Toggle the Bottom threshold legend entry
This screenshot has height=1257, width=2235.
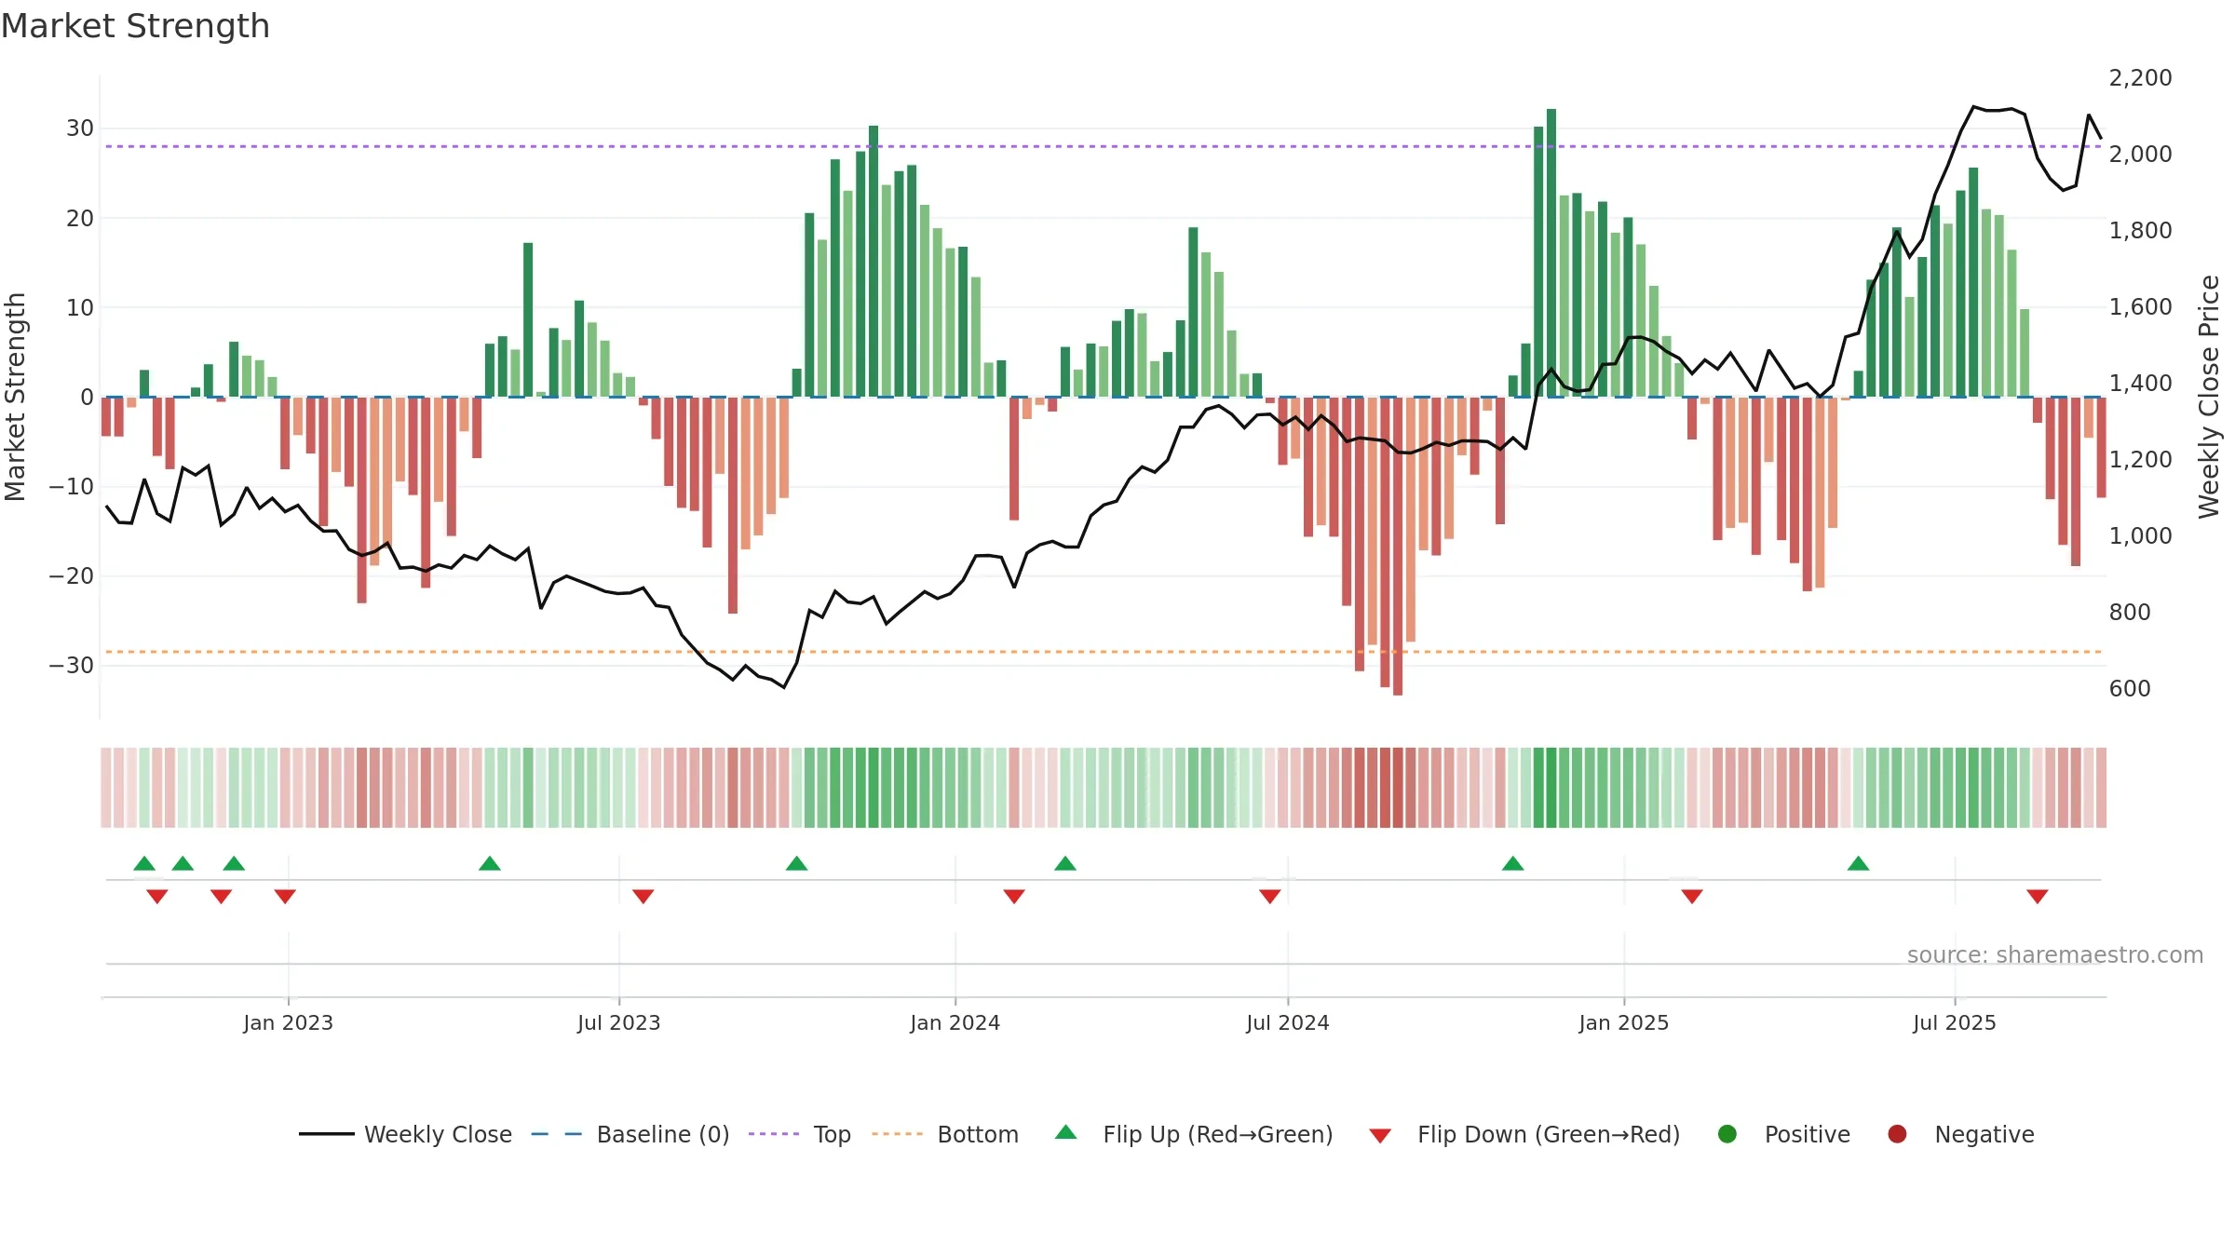[944, 1134]
